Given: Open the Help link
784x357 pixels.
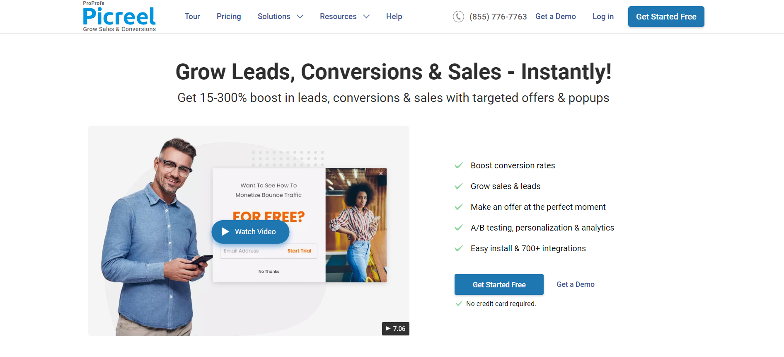Looking at the screenshot, I should pyautogui.click(x=394, y=17).
